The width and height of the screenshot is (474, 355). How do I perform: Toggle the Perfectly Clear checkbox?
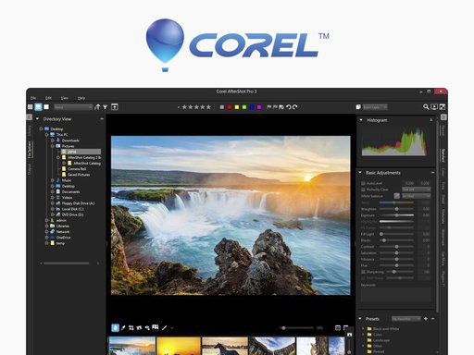pyautogui.click(x=363, y=190)
